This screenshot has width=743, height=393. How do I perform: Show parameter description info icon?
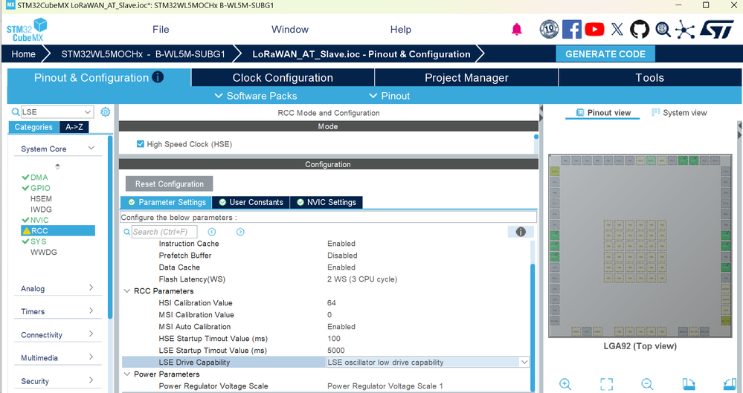click(521, 232)
